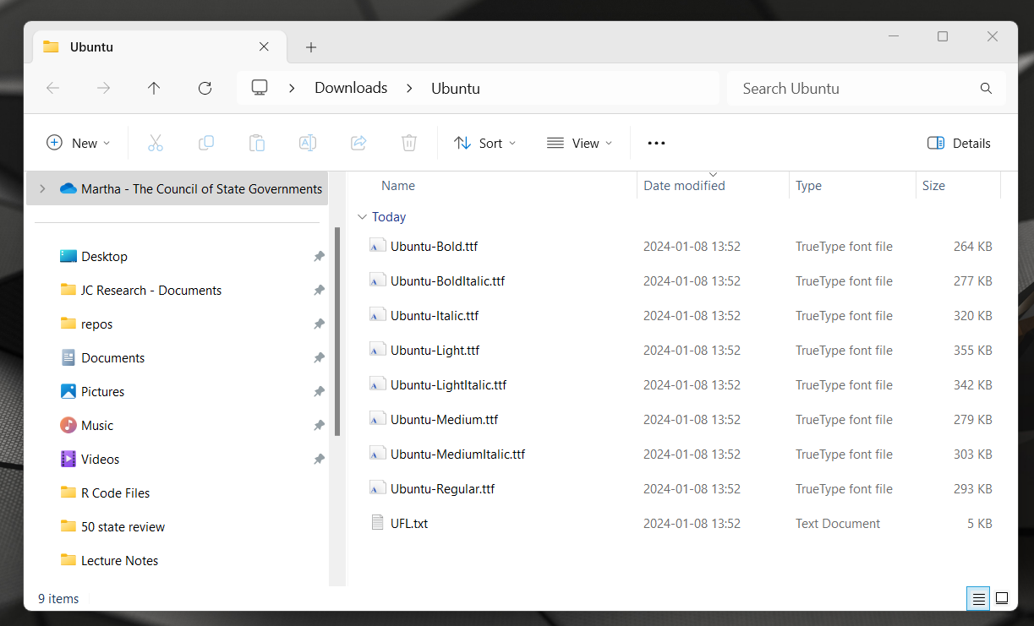Navigate to Downloads via breadcrumb
The width and height of the screenshot is (1034, 626).
(x=350, y=88)
